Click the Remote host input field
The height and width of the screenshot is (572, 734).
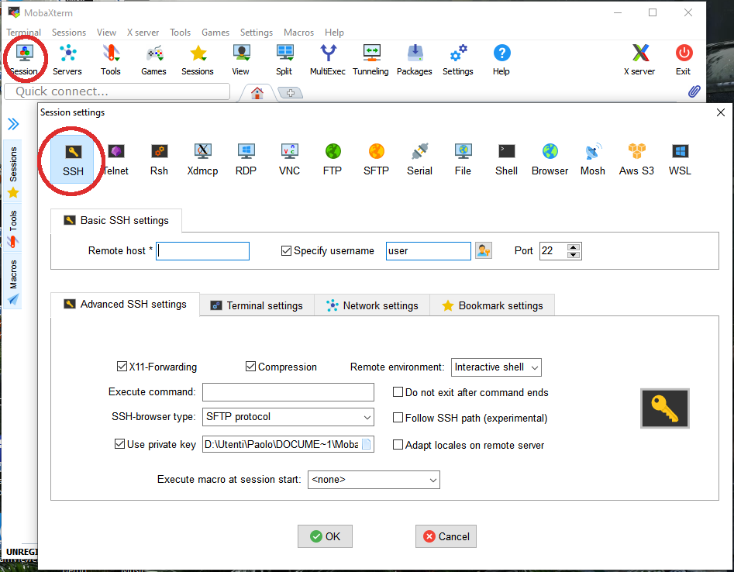[x=203, y=251]
